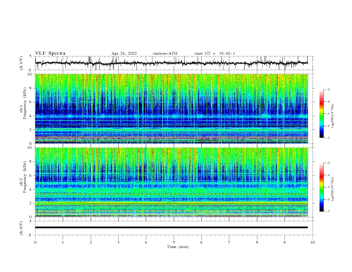The height and width of the screenshot is (272, 352).
Task: Click the ch.1 voltage waveform trace
Action: coord(171,63)
